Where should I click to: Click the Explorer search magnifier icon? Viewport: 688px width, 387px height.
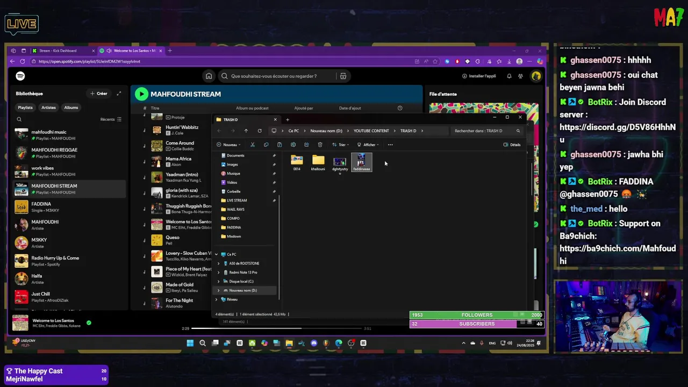(x=518, y=131)
